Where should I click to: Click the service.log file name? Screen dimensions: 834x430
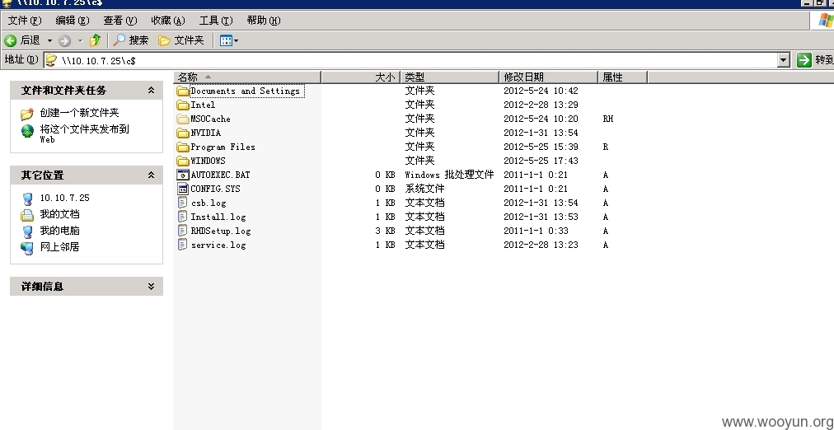[218, 245]
